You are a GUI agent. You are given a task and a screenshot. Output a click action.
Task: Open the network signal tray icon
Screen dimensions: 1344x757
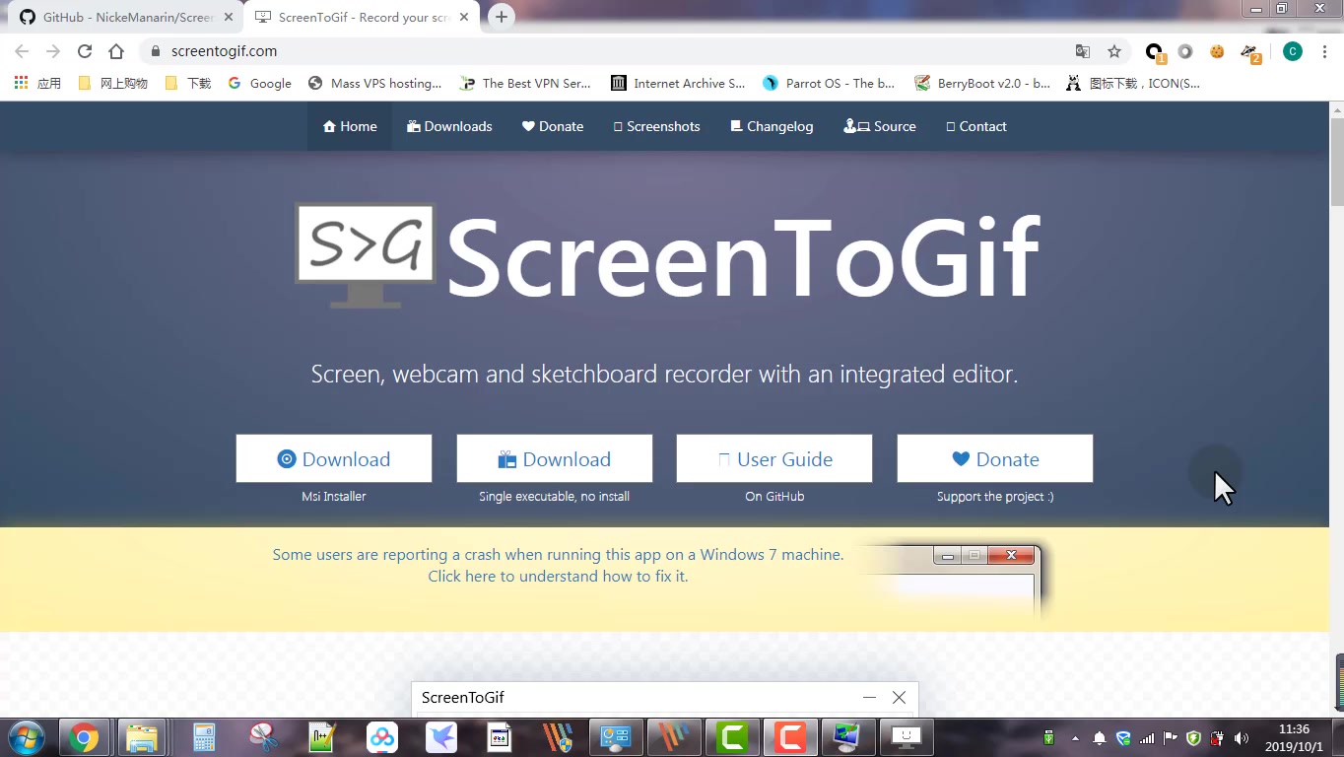point(1147,738)
